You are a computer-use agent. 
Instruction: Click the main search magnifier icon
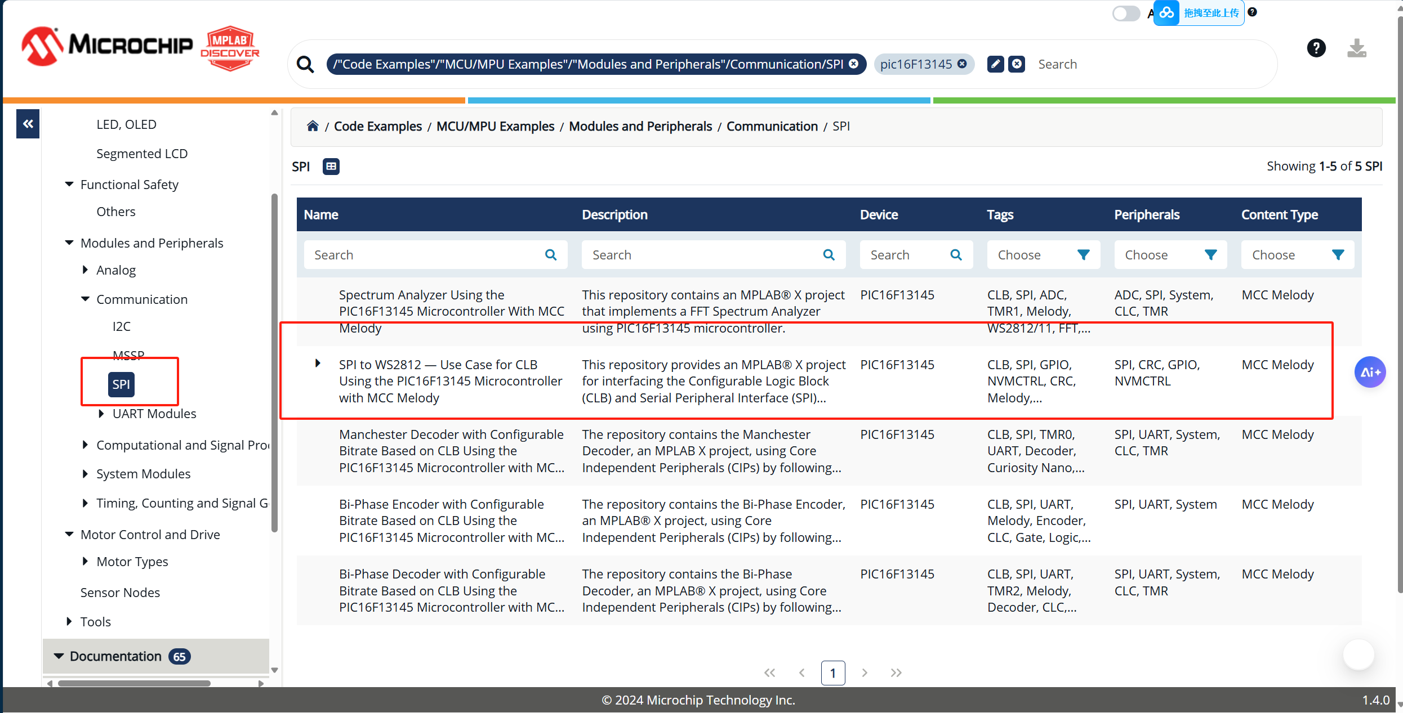pos(305,64)
